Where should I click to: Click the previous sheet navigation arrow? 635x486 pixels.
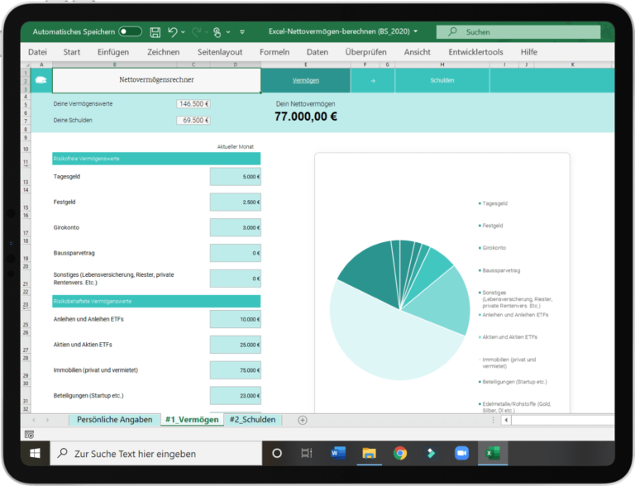coord(34,420)
